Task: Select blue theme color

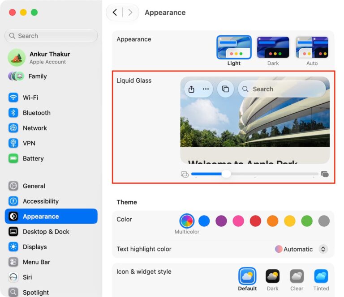Action: click(204, 221)
